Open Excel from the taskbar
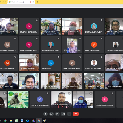The image size is (123, 123). 16,121
